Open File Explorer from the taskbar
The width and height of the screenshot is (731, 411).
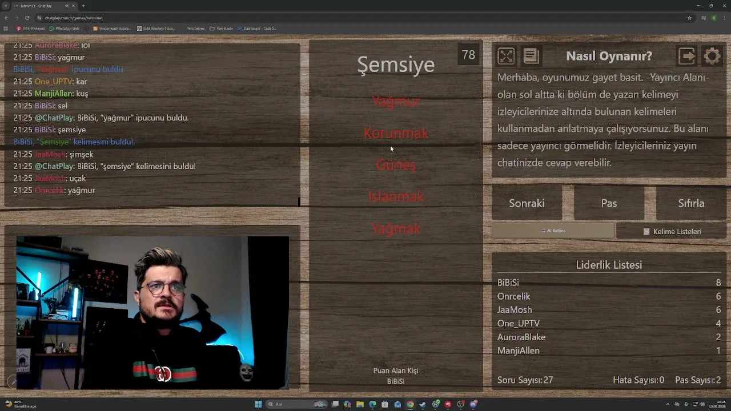[360, 404]
